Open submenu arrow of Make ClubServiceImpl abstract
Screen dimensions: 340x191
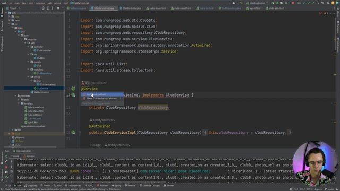(x=121, y=98)
